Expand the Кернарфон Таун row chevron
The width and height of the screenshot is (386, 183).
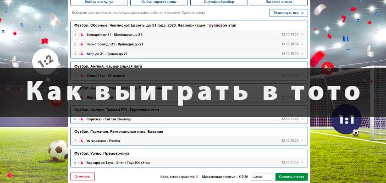coord(302,162)
